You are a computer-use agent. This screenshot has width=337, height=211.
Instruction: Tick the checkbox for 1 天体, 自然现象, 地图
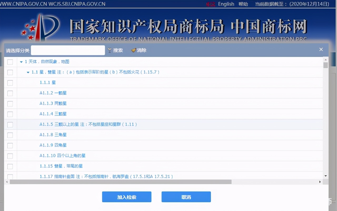click(x=10, y=62)
